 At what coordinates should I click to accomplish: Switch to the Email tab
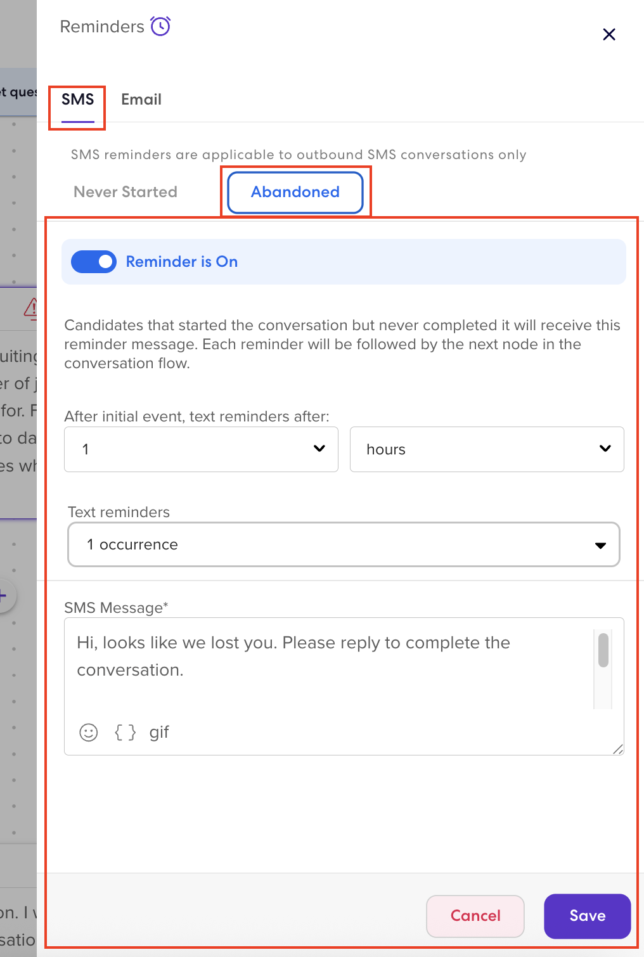tap(141, 100)
